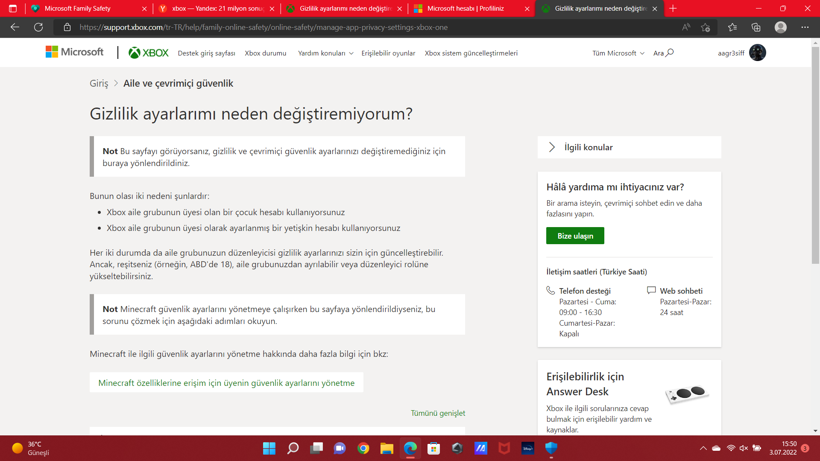This screenshot has width=820, height=461.
Task: Open the Favorites list icon
Action: (732, 27)
